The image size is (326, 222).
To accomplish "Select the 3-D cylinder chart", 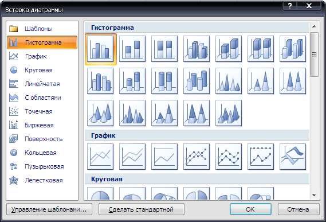I will 197,81.
